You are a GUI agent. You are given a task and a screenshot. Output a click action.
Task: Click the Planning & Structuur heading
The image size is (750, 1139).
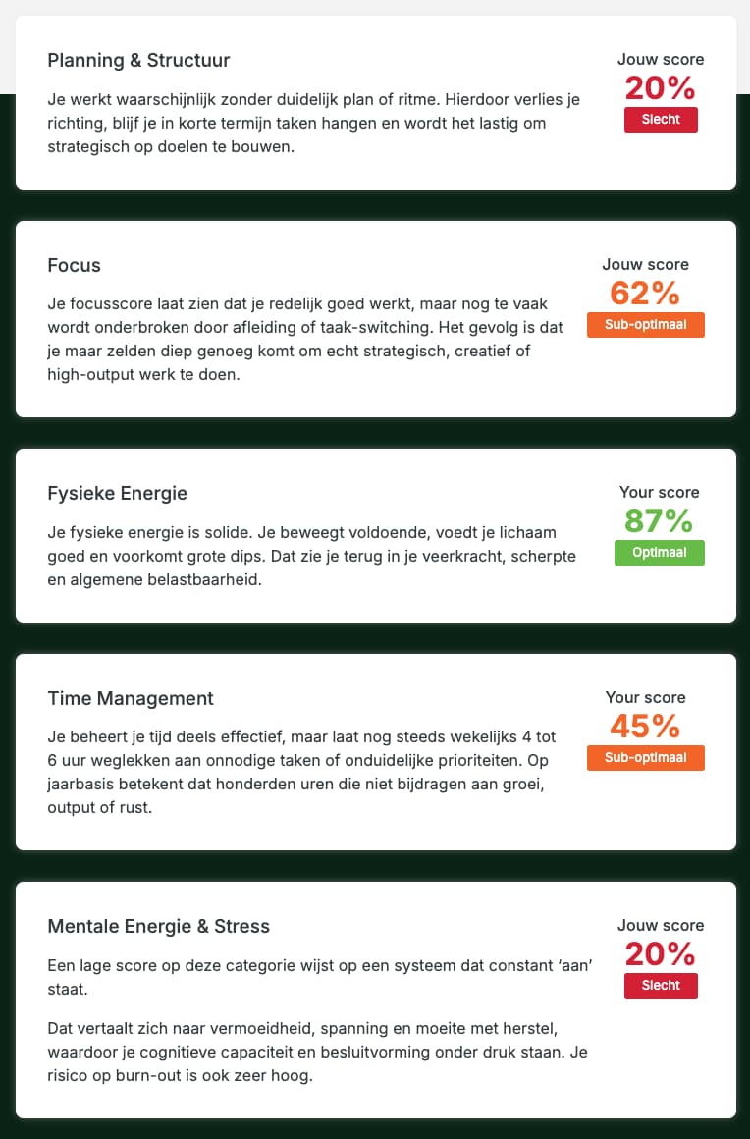coord(138,60)
